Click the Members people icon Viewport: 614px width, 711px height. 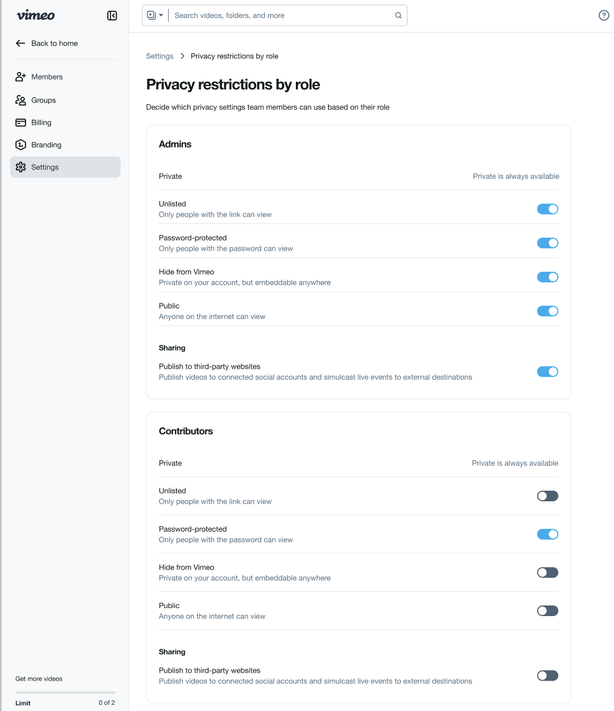point(20,77)
